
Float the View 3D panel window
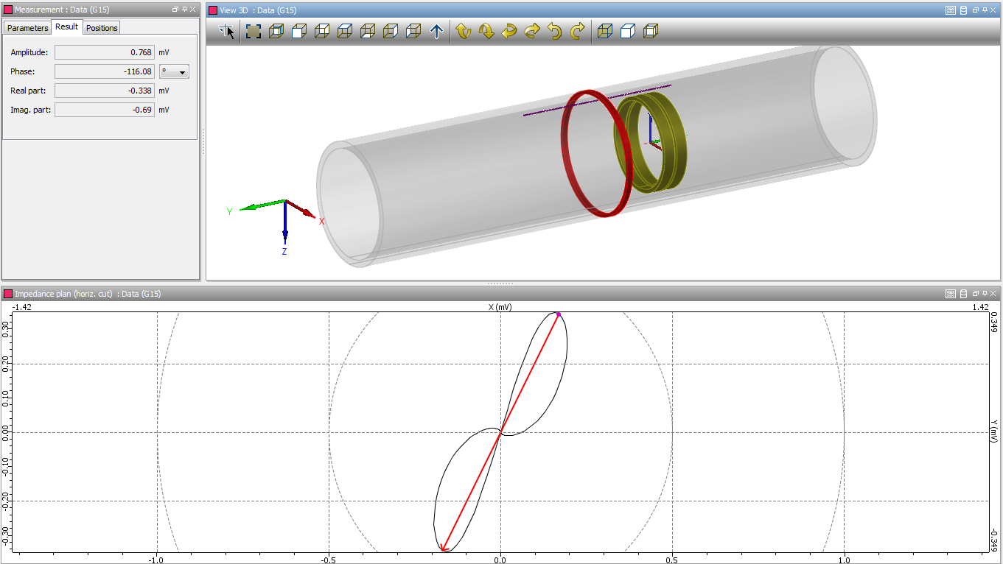976,10
